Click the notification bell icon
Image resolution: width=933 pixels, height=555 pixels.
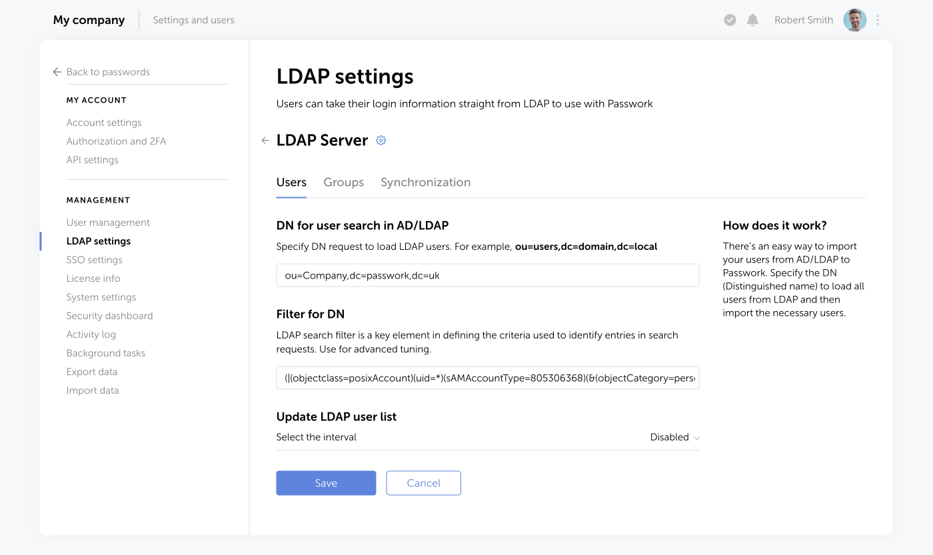tap(752, 20)
